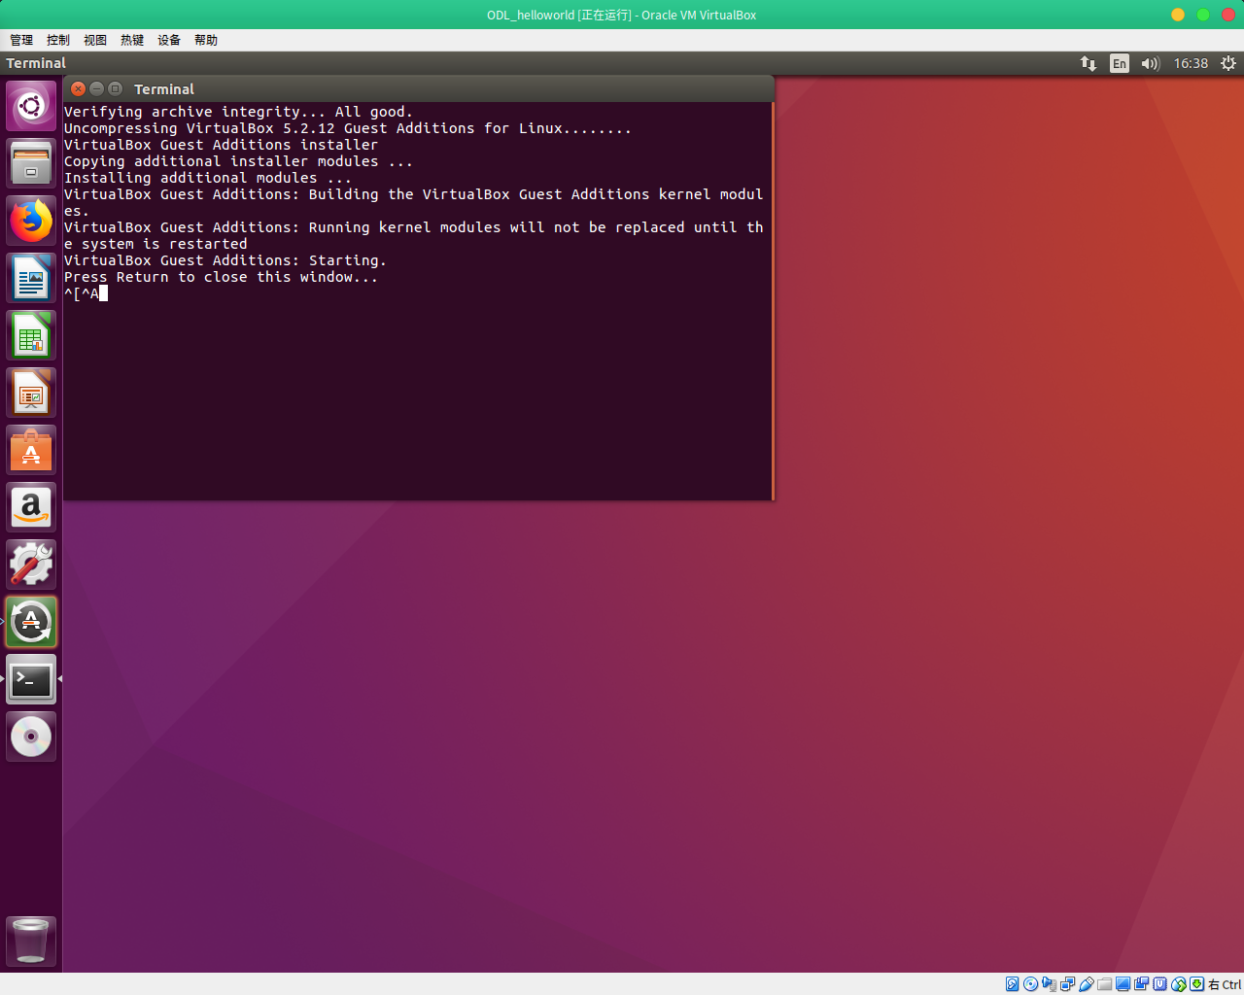This screenshot has width=1244, height=995.
Task: Open the system power cog menu
Action: 1228,63
